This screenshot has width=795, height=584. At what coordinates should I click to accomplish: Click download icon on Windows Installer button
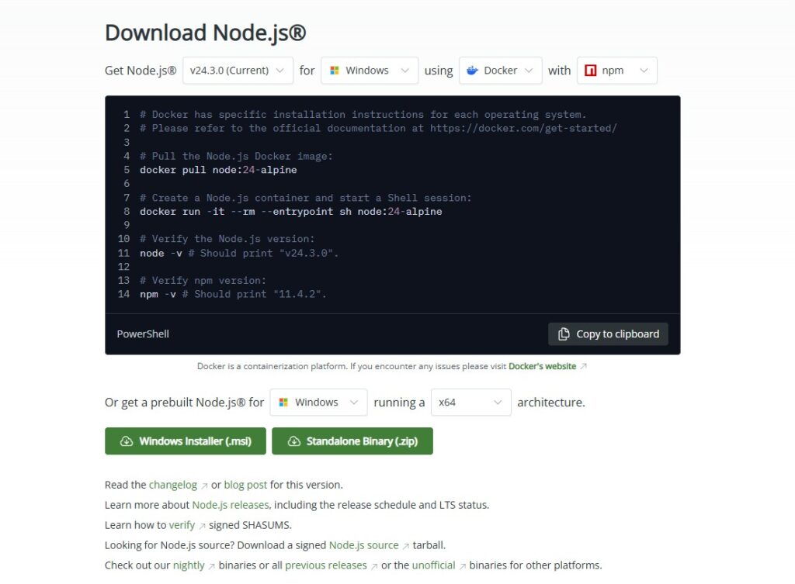coord(127,441)
